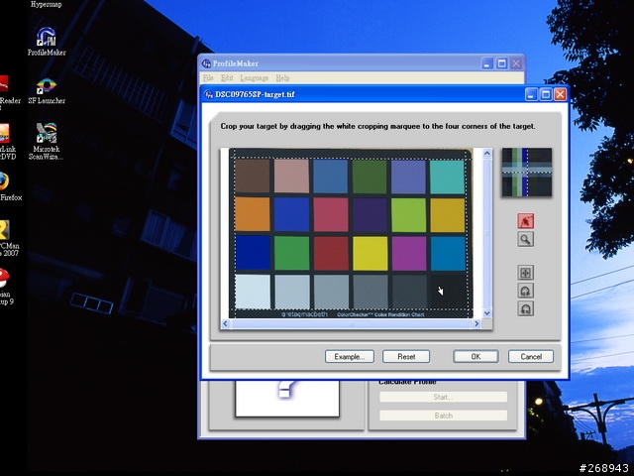
Task: Launch SF Launcher from the desktop
Action: coord(47,90)
